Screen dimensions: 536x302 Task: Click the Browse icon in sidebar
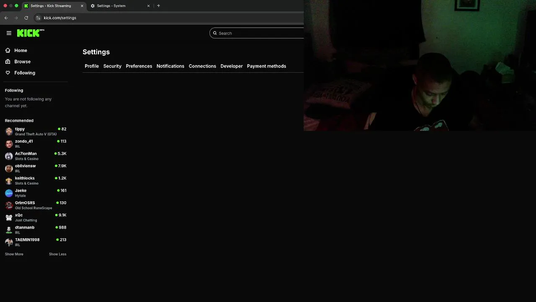pos(8,62)
